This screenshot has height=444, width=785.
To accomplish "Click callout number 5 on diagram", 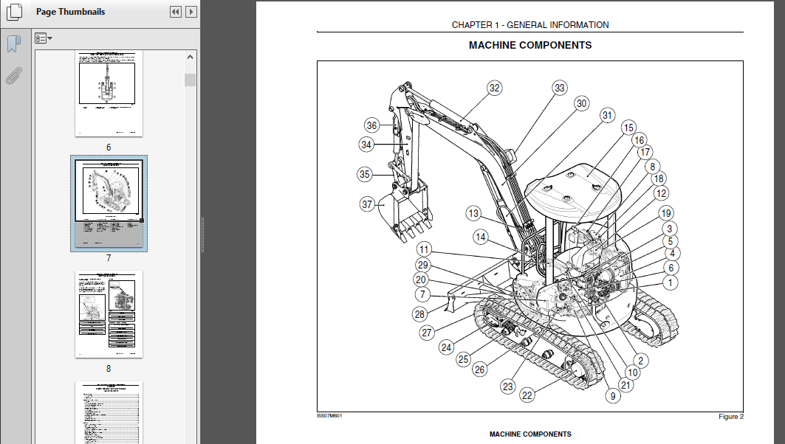I will pos(671,242).
